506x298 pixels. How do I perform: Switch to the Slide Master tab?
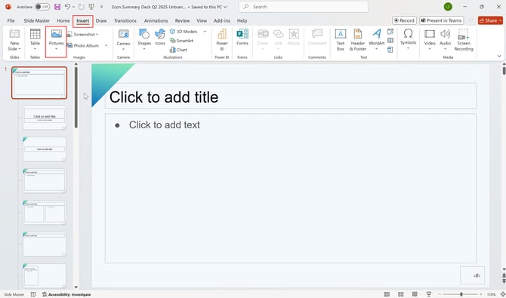37,20
